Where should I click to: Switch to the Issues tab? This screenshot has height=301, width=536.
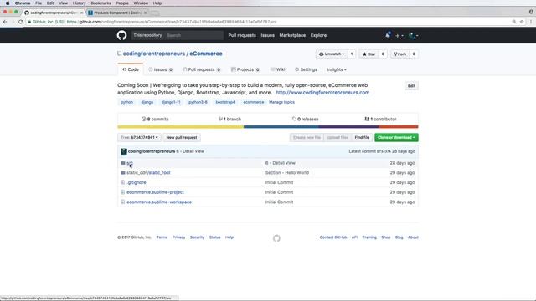click(x=160, y=69)
